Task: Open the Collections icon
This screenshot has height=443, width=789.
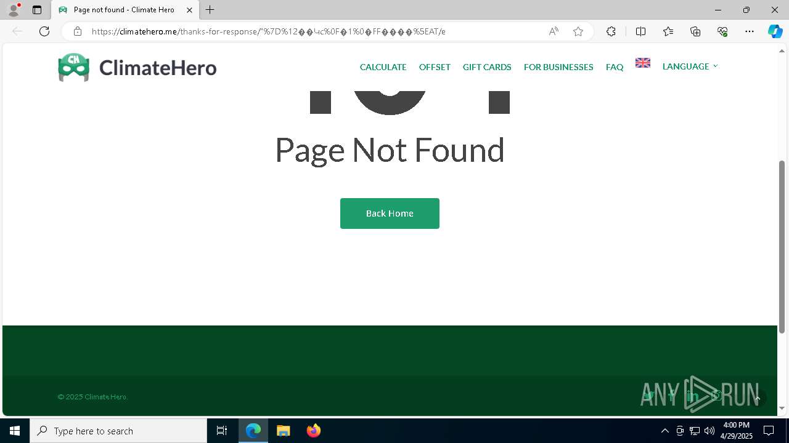Action: (695, 31)
